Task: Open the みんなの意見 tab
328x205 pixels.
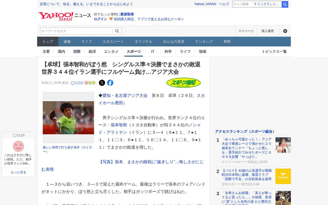Action: (174, 42)
